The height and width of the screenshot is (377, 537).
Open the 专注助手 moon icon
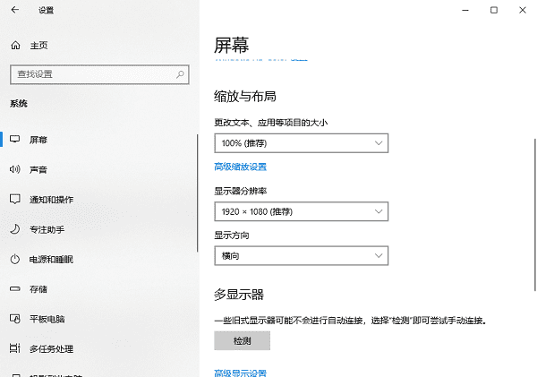pos(14,229)
